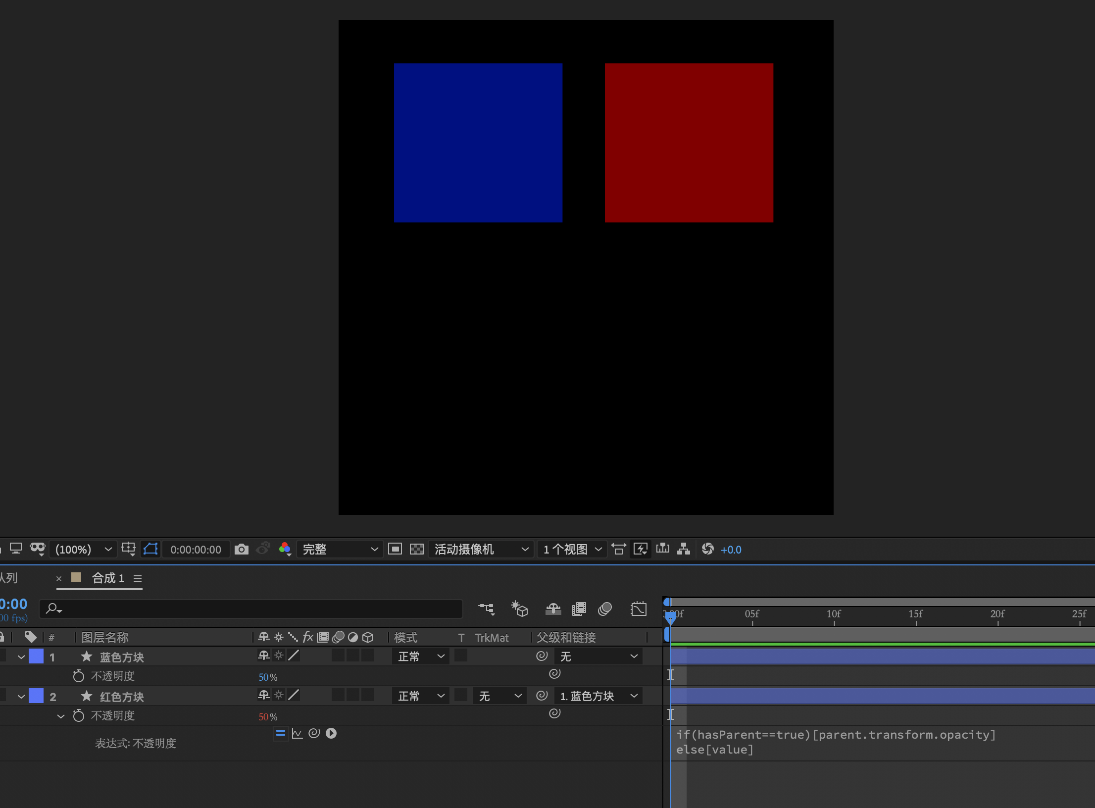The width and height of the screenshot is (1095, 808).
Task: Click the expression pick whip spiral icon
Action: tap(314, 733)
